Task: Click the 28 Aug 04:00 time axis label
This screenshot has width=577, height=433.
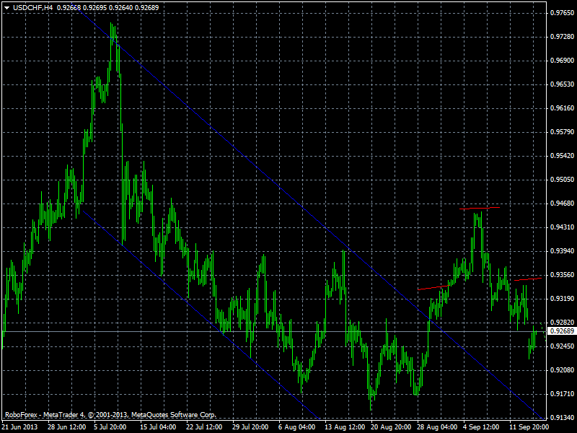Action: click(436, 427)
